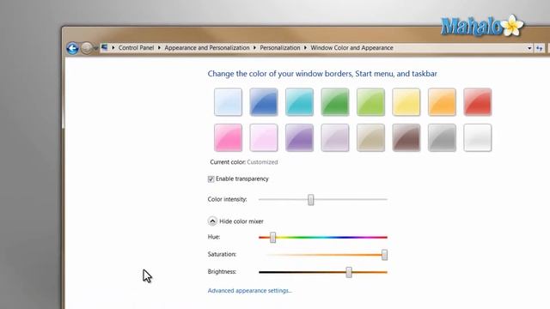Click the greyed Forward navigation button

pyautogui.click(x=86, y=48)
